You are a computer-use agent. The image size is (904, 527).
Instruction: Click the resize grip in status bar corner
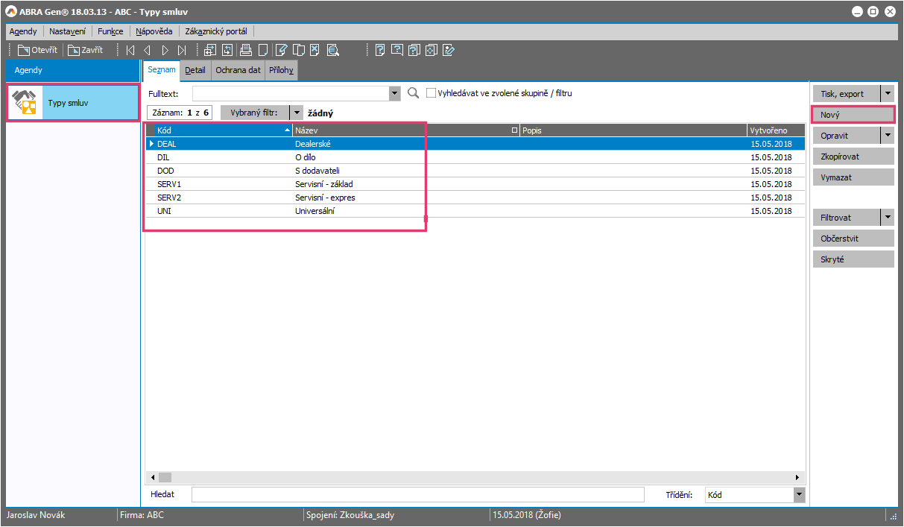pyautogui.click(x=893, y=515)
